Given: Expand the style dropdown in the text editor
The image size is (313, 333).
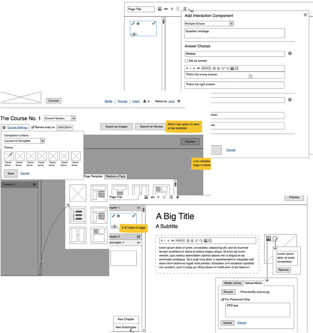Looking at the screenshot, I should (x=210, y=68).
